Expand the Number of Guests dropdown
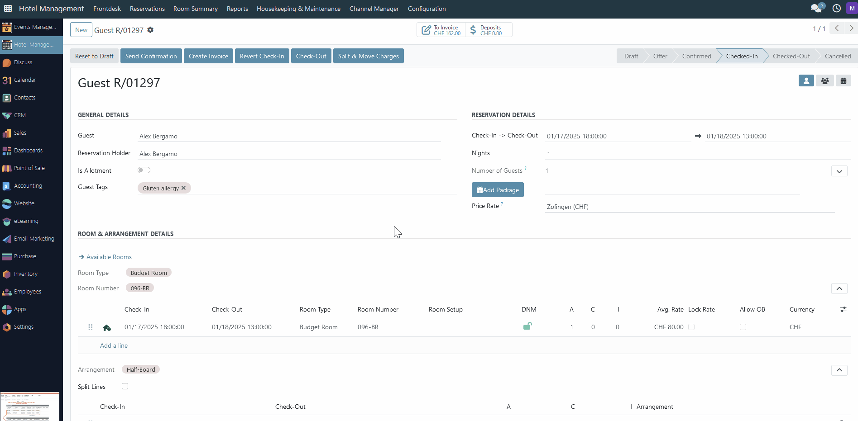Screen dimensions: 858x421 click(x=839, y=171)
